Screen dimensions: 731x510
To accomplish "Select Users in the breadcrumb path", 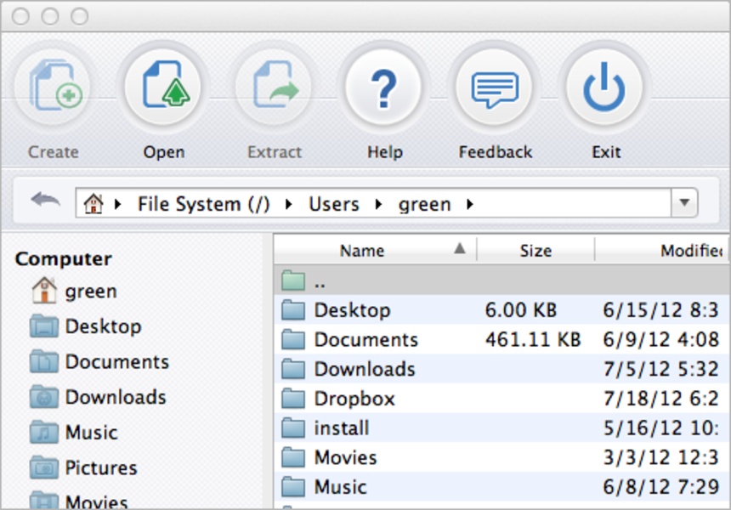I will click(x=333, y=204).
